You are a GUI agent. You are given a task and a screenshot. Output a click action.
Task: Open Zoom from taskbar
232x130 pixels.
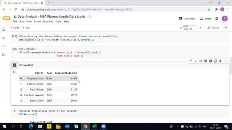point(103,126)
